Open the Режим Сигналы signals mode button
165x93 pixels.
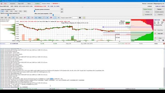(147, 9)
